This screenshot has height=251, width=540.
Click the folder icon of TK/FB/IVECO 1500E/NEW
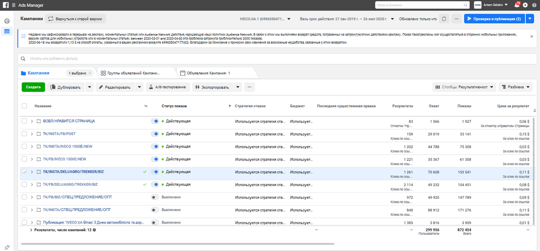[39, 159]
